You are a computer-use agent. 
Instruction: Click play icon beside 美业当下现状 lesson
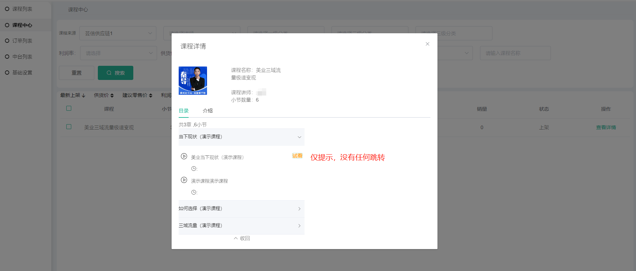[184, 156]
